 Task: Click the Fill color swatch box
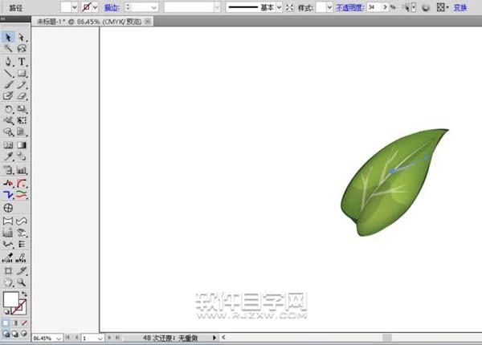pos(10,299)
